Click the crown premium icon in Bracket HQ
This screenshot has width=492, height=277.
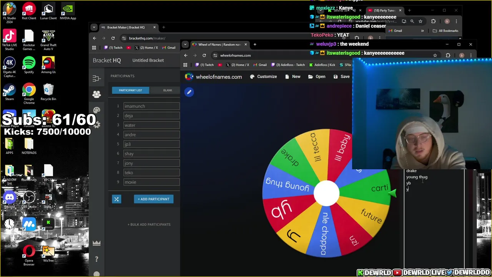coord(96,243)
